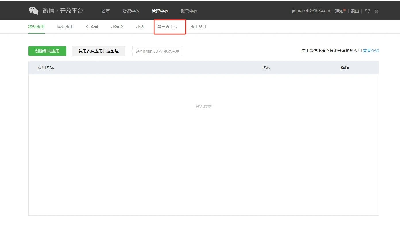Click the WeChat Open Platform logo

56,11
